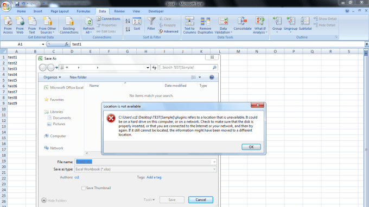Sort A to Z ascending

point(128,21)
